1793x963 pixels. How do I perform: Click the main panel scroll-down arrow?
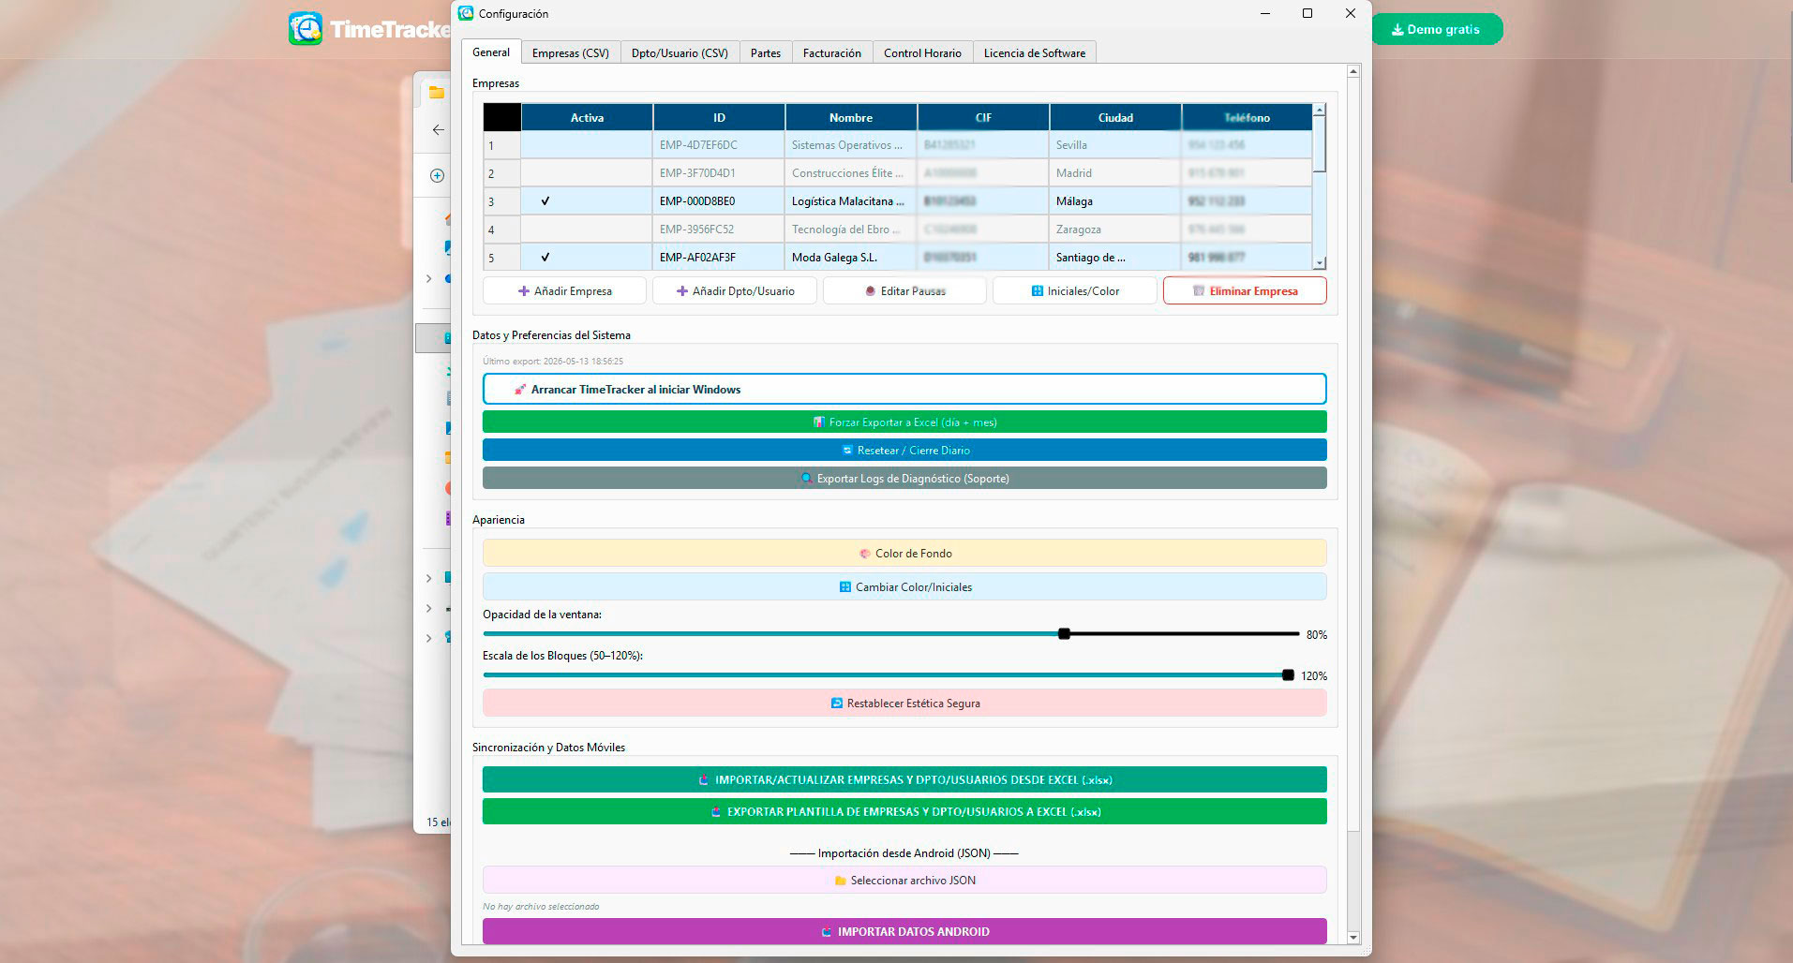tap(1352, 937)
